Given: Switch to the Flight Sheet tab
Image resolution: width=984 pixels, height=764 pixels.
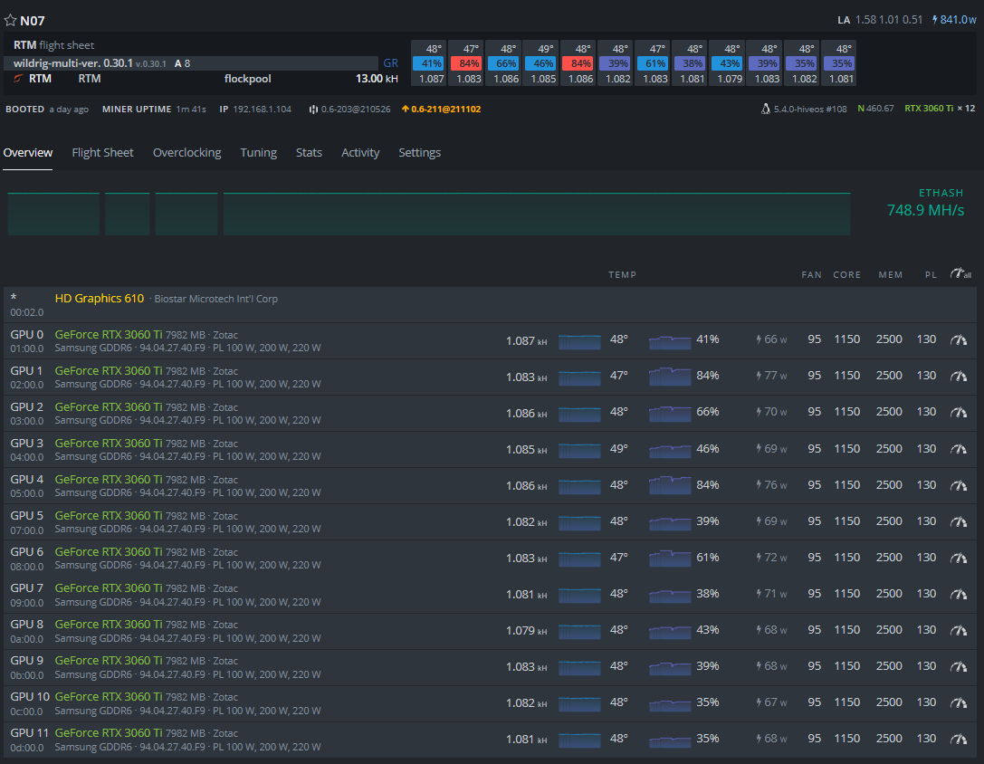Looking at the screenshot, I should [x=102, y=153].
